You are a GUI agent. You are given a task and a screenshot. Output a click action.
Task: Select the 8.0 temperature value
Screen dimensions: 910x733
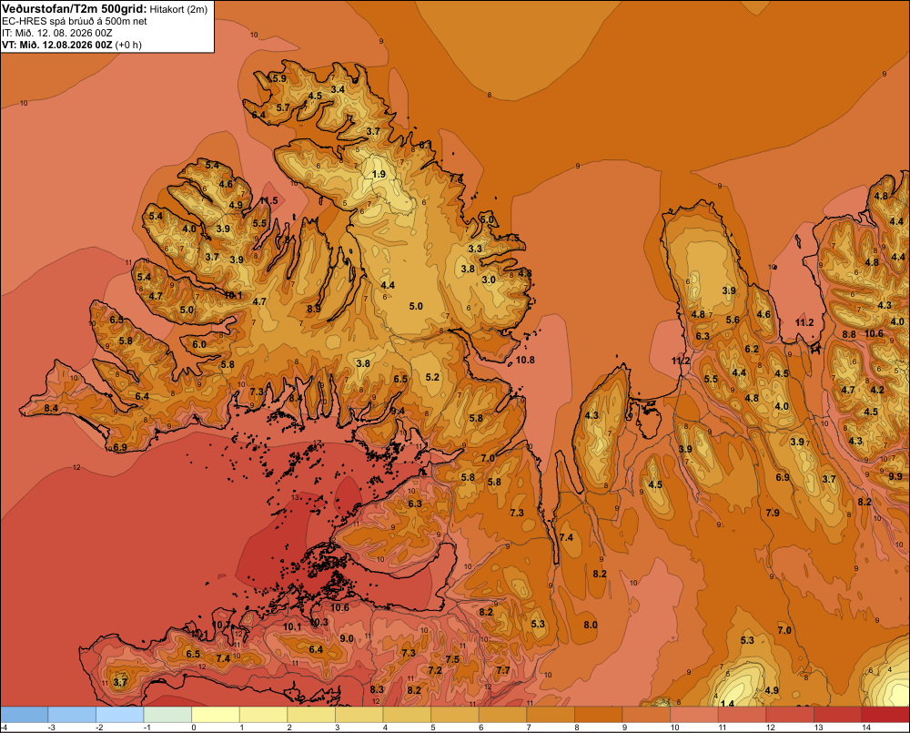click(591, 625)
